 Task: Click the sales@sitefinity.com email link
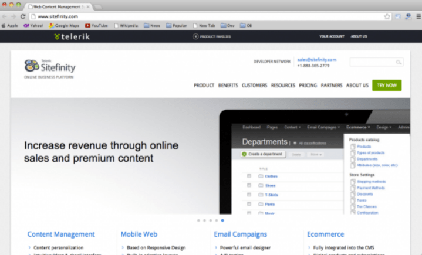pyautogui.click(x=317, y=60)
